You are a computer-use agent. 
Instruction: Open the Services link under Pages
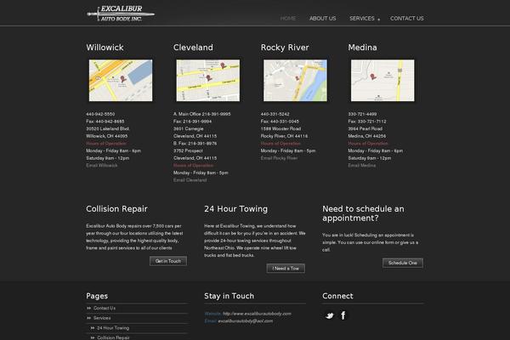102,318
